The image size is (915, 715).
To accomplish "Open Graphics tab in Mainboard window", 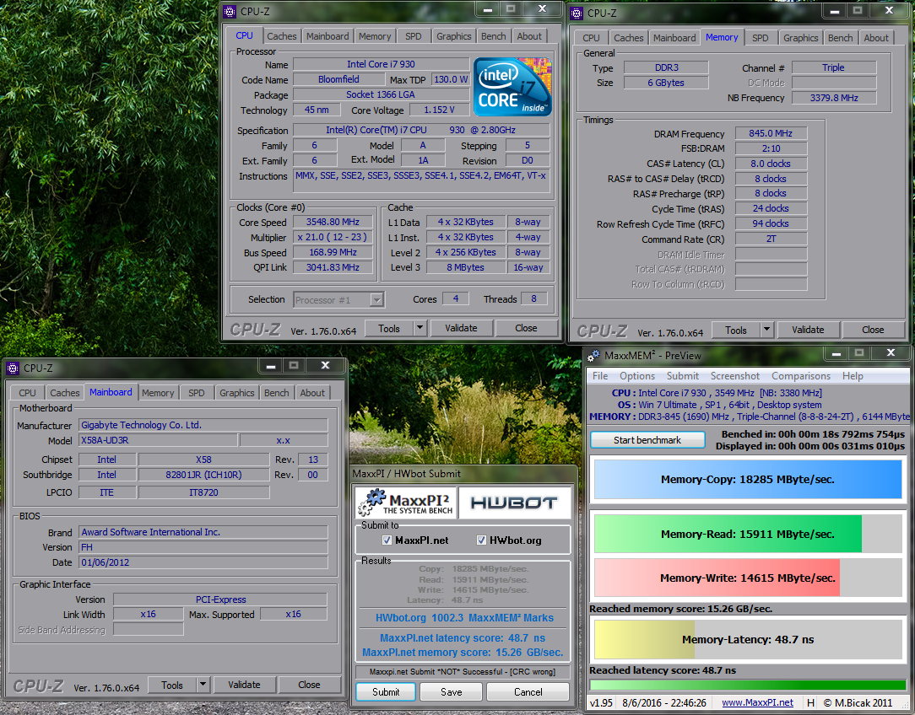I will click(x=237, y=393).
